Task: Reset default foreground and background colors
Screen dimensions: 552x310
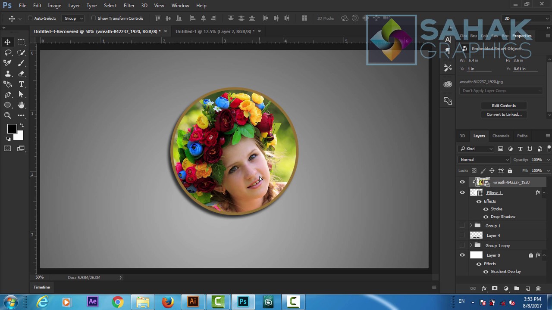Action: coord(8,139)
